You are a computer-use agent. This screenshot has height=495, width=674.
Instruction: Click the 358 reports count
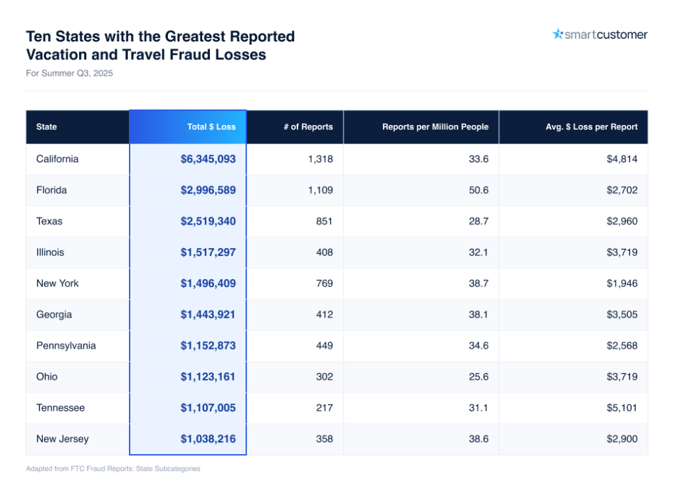(324, 439)
